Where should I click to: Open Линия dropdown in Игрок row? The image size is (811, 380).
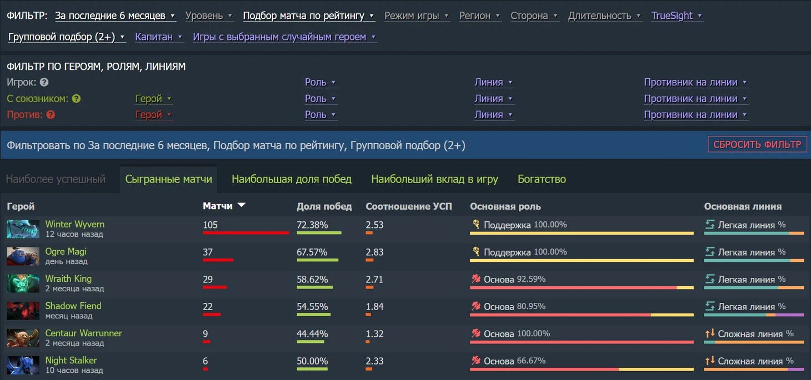point(493,82)
